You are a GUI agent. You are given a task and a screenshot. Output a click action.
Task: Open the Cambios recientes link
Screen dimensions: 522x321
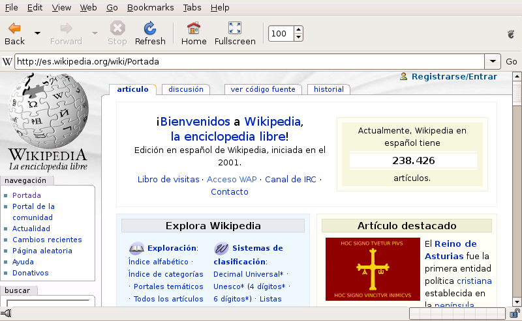point(47,240)
